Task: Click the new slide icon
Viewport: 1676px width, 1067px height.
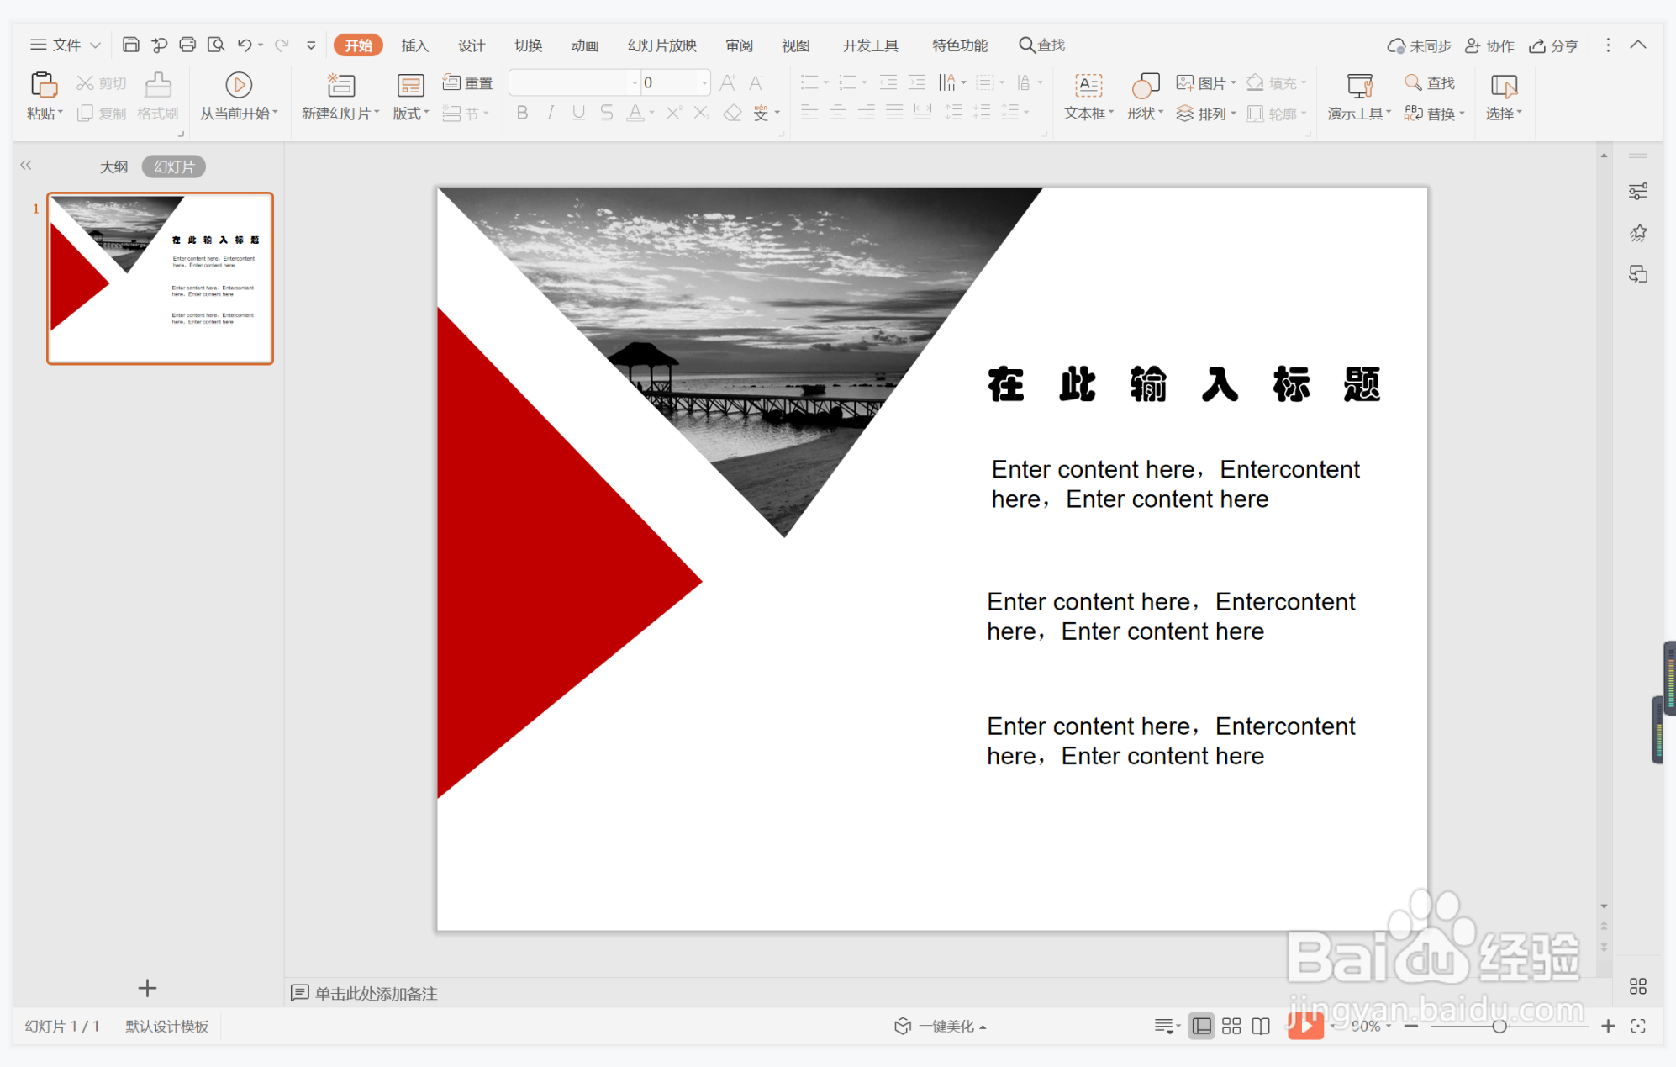Action: point(340,84)
